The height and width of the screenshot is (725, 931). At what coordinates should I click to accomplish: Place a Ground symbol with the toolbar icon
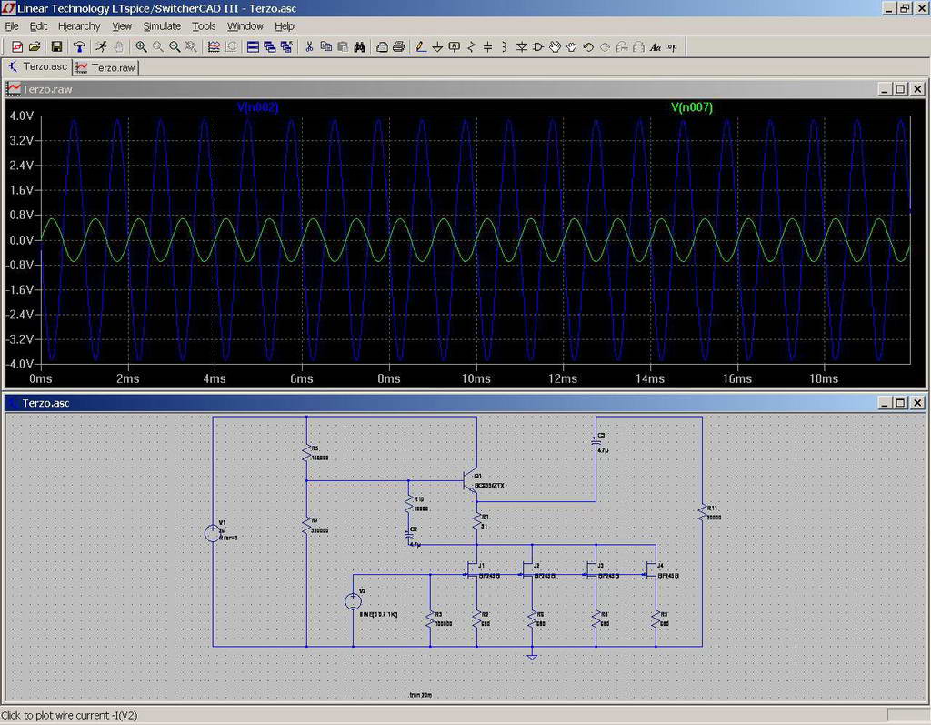pos(437,47)
